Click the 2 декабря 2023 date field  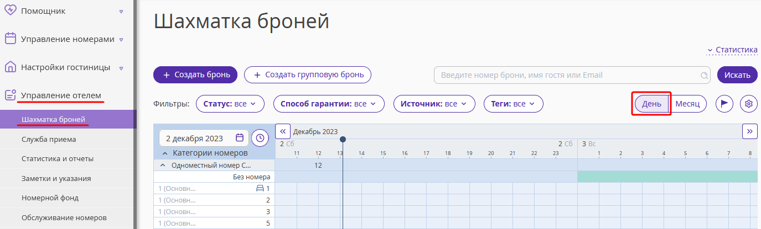tap(204, 138)
